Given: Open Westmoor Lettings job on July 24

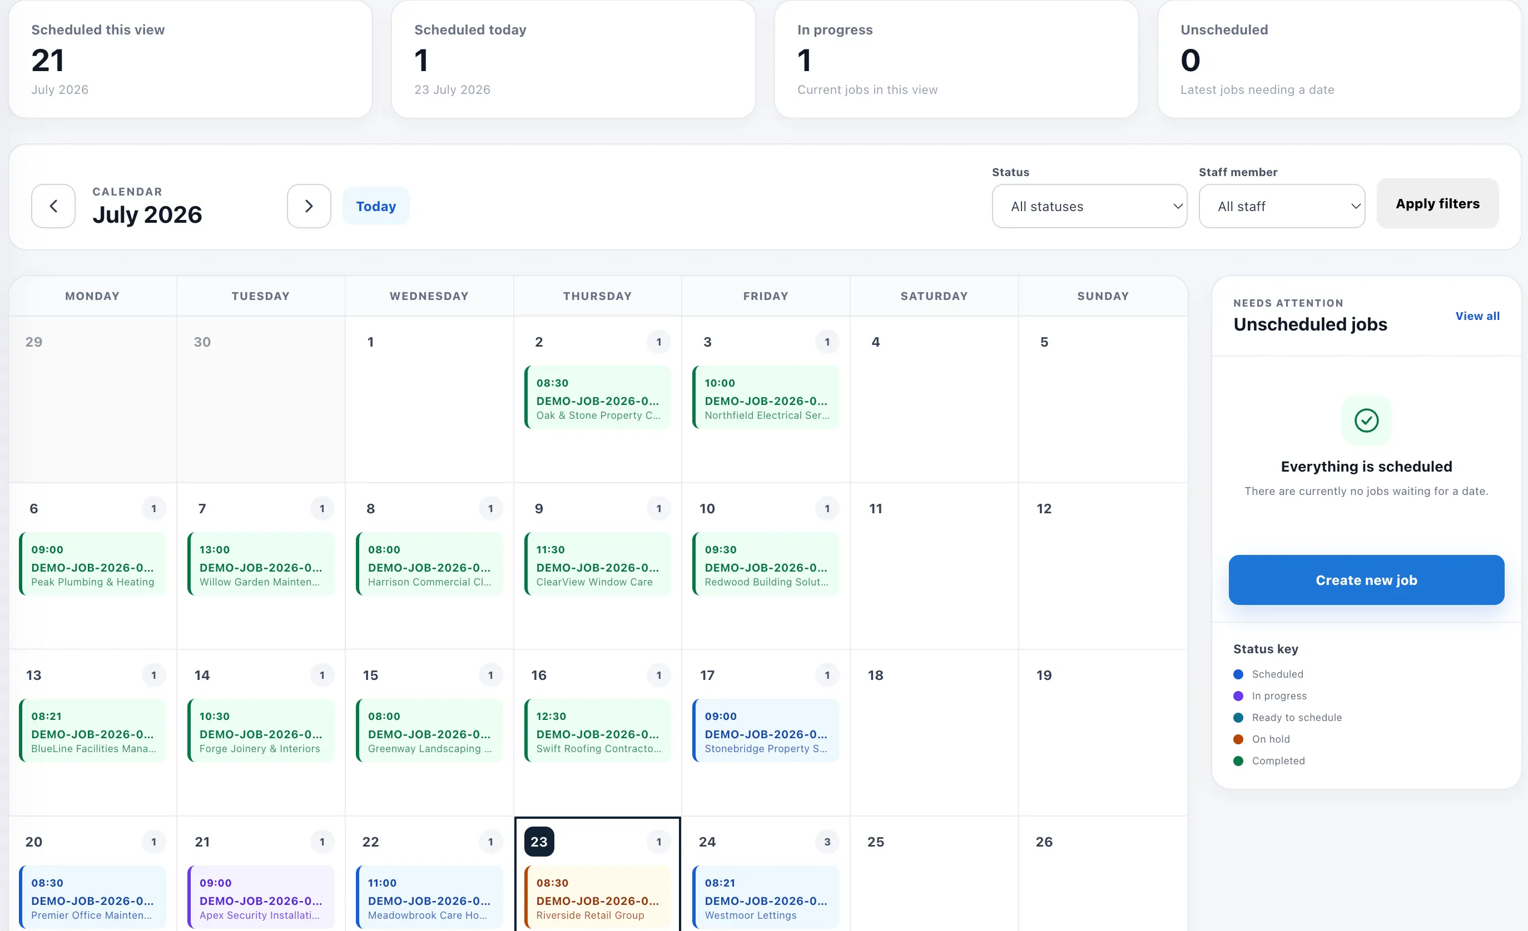Looking at the screenshot, I should pos(766,898).
